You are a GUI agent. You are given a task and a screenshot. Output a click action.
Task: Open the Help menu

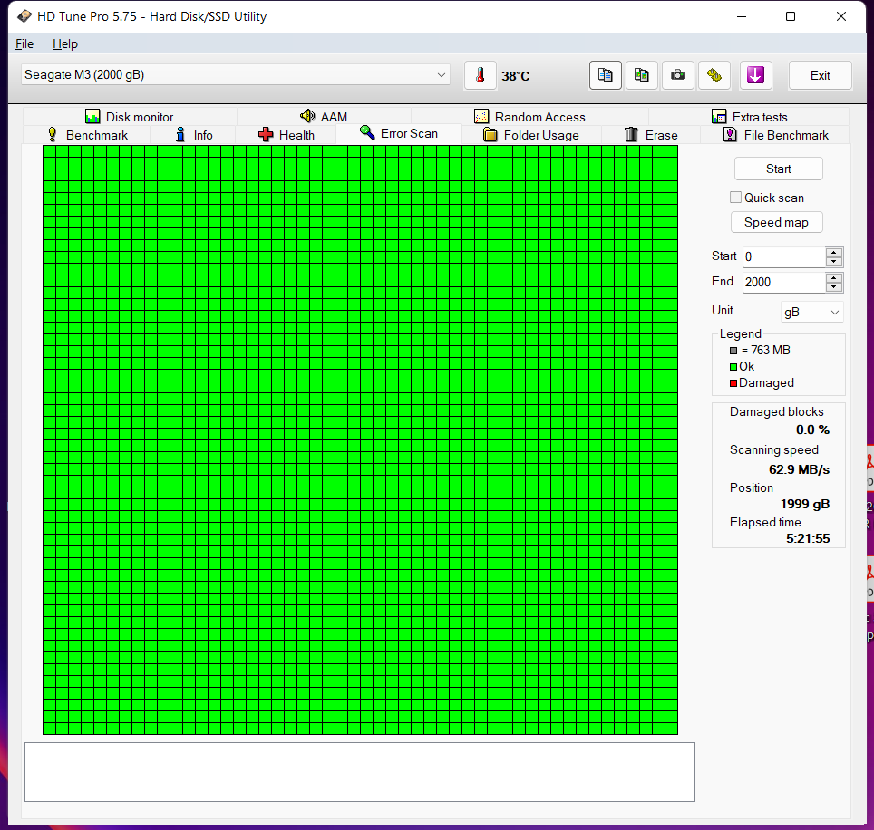(64, 44)
